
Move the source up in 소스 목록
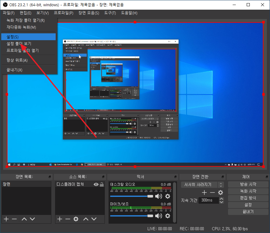(x=86, y=219)
